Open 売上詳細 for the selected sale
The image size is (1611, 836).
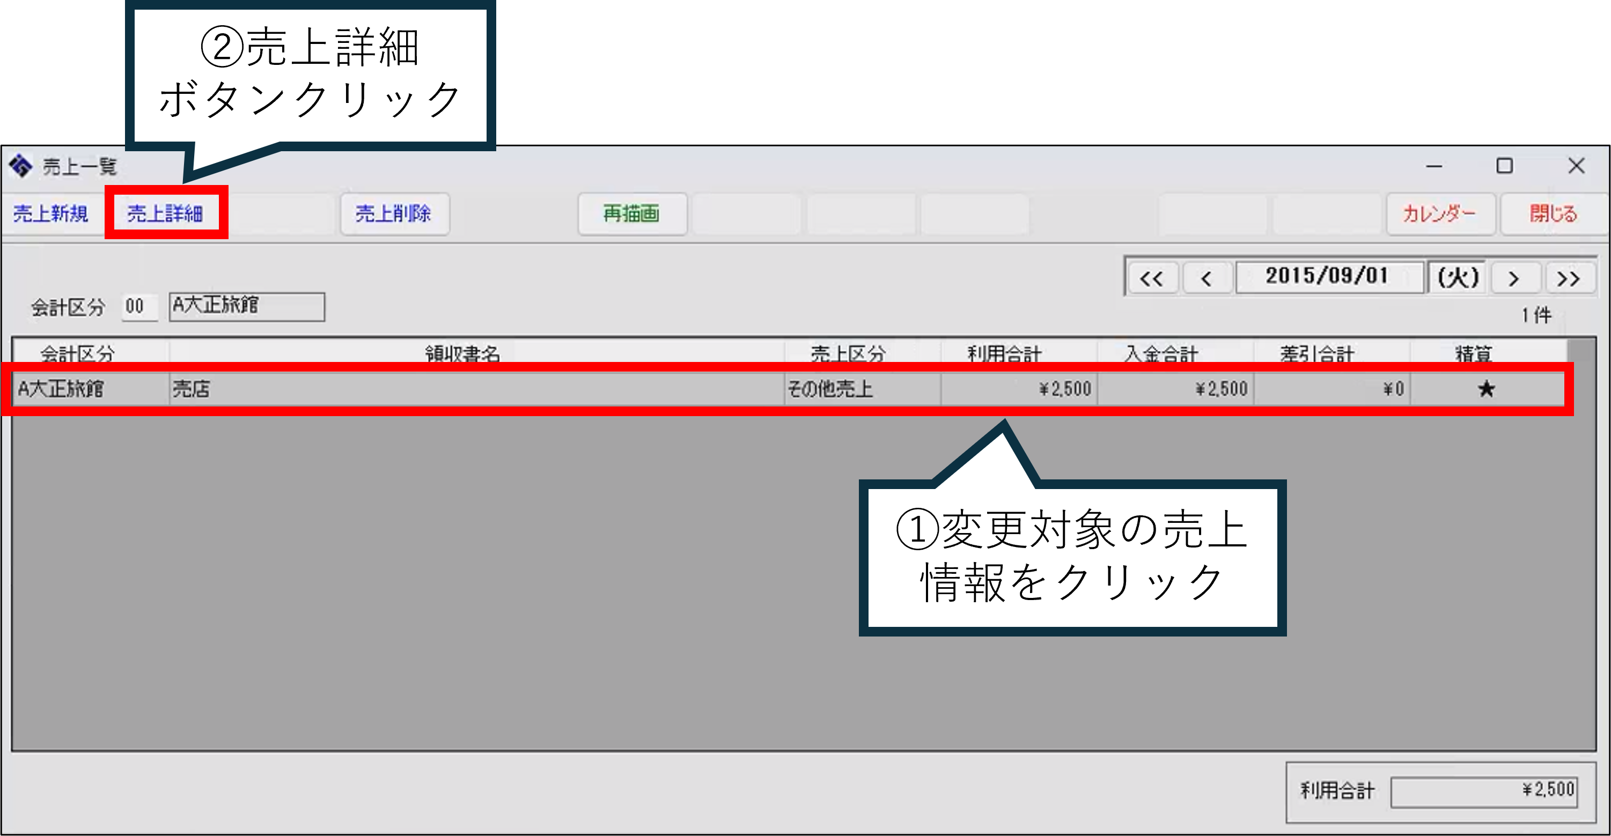(165, 214)
